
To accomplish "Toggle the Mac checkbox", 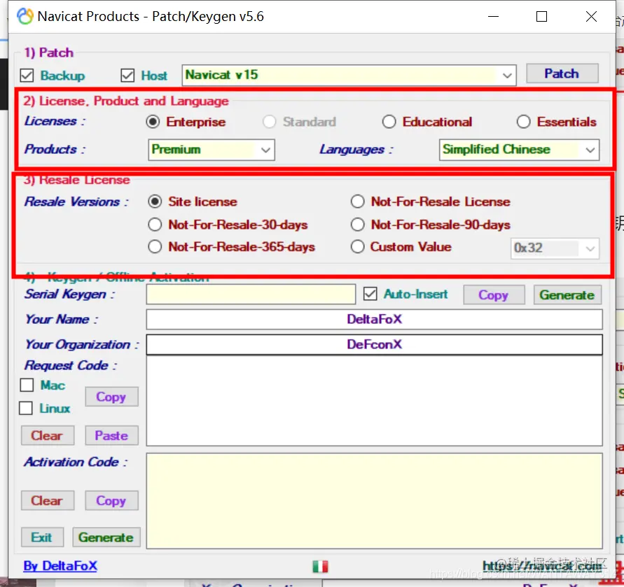I will [27, 385].
